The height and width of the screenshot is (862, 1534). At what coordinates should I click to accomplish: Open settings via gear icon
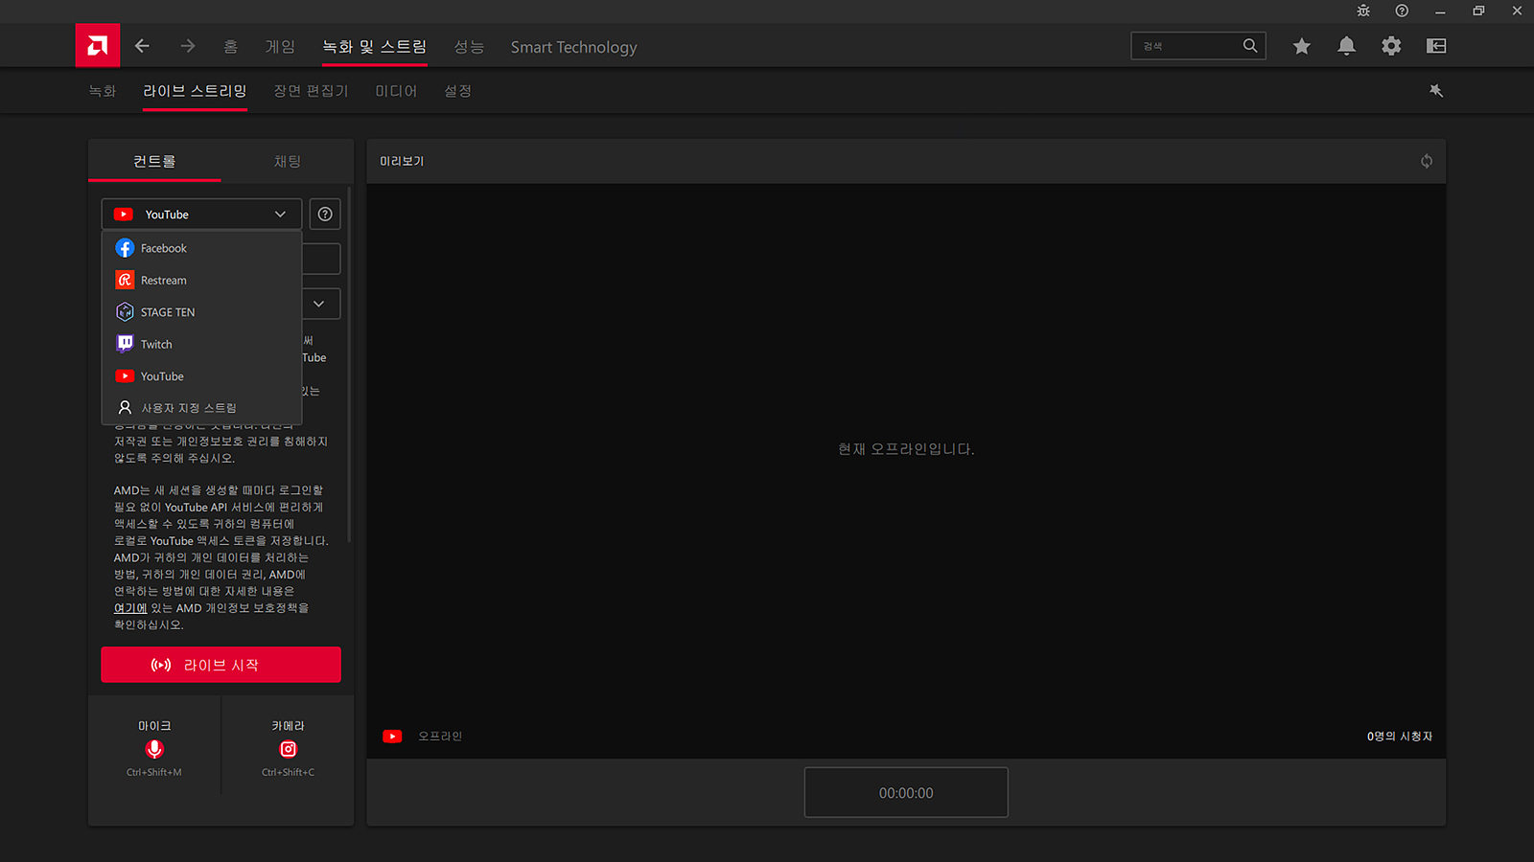click(1391, 46)
